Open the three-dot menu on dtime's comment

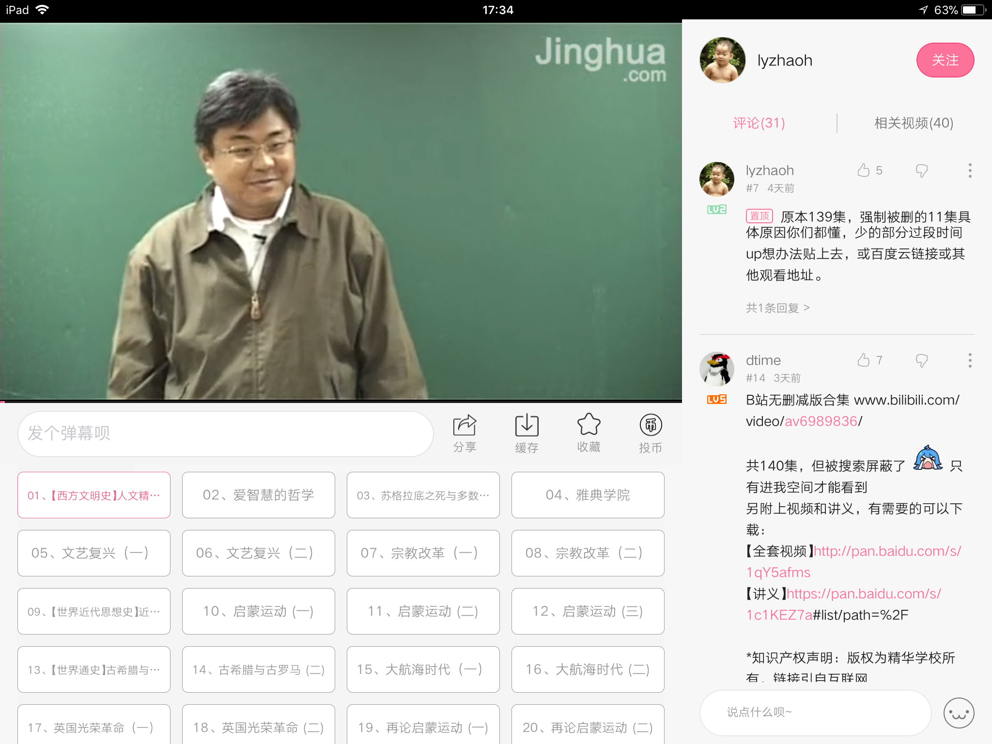969,360
